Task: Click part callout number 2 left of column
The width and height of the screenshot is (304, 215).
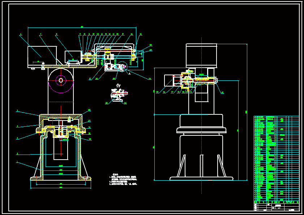Action: [17, 153]
